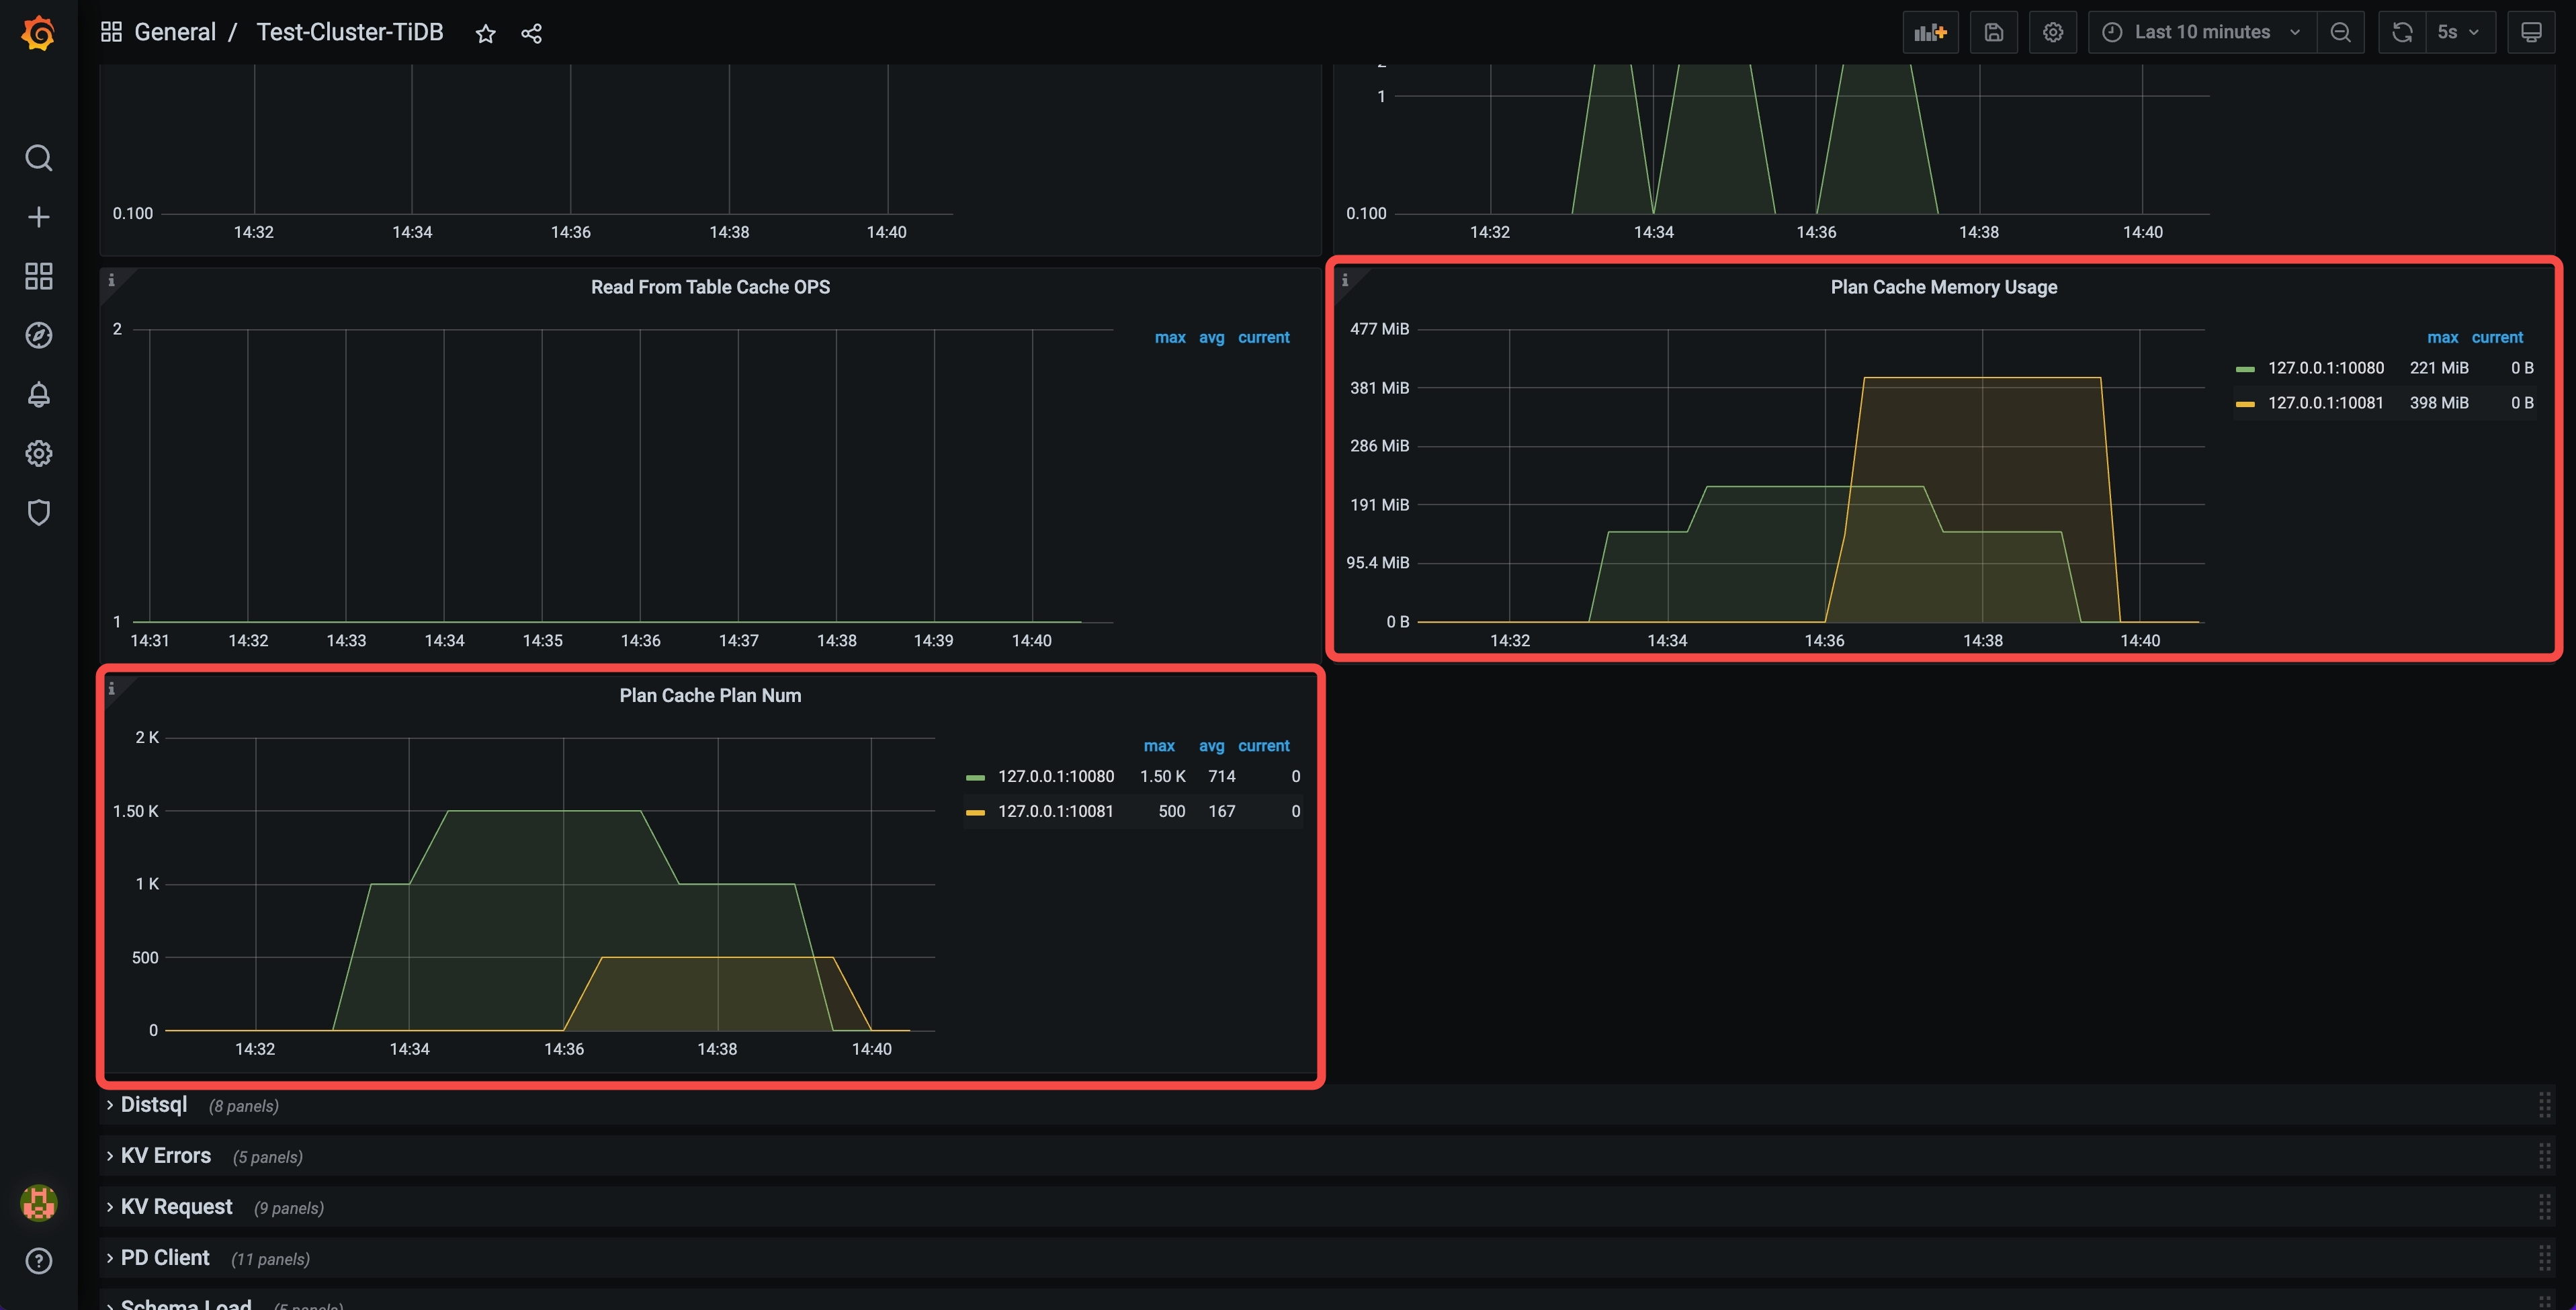Toggle the 127.0.0.1:10081 series in Plan Cache Memory Usage

(x=2326, y=402)
